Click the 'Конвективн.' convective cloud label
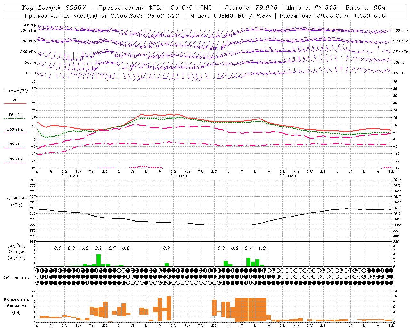Image resolution: width=410 pixels, height=328 pixels. 17,299
